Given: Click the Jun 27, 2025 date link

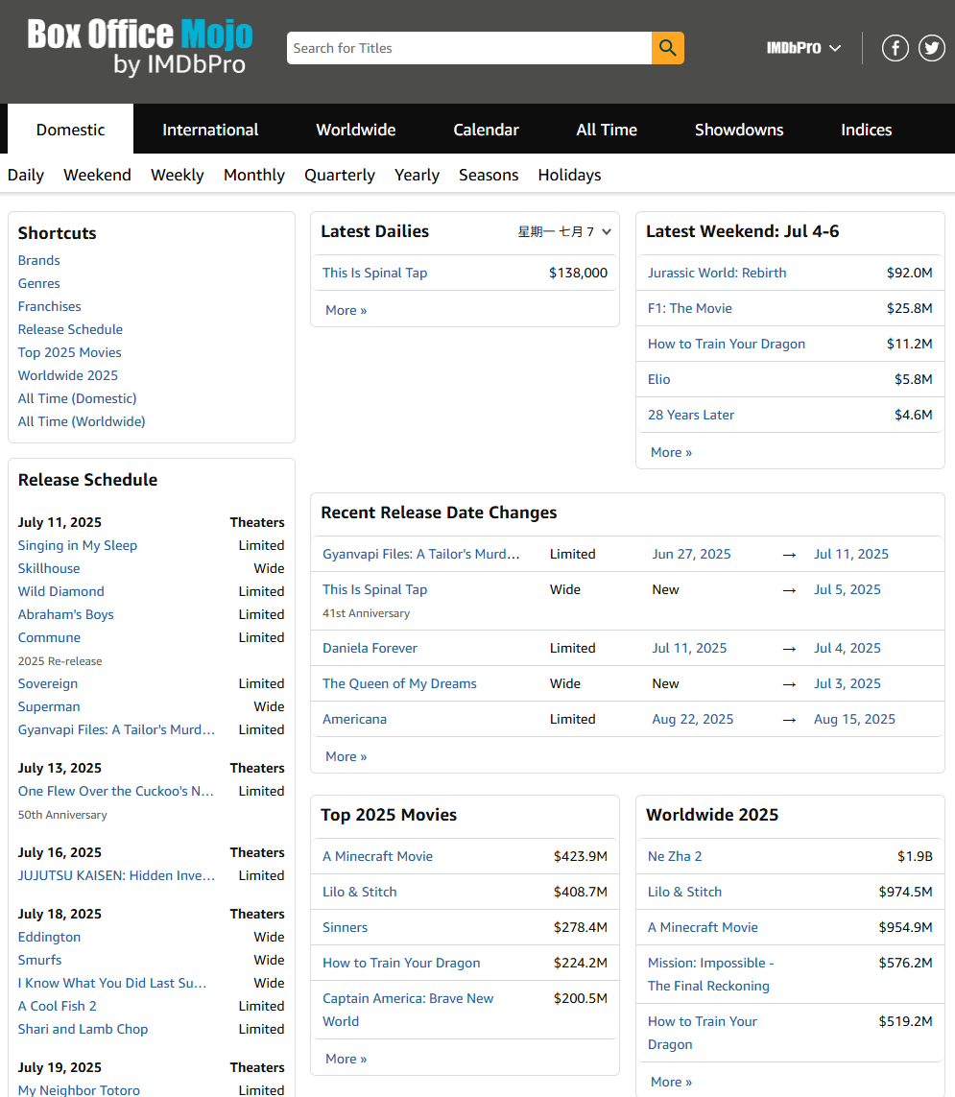Looking at the screenshot, I should coord(691,554).
